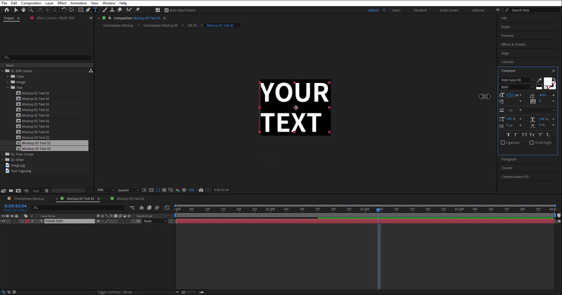Take snapshot with the camera icon
This screenshot has height=295, width=562.
pos(201,190)
